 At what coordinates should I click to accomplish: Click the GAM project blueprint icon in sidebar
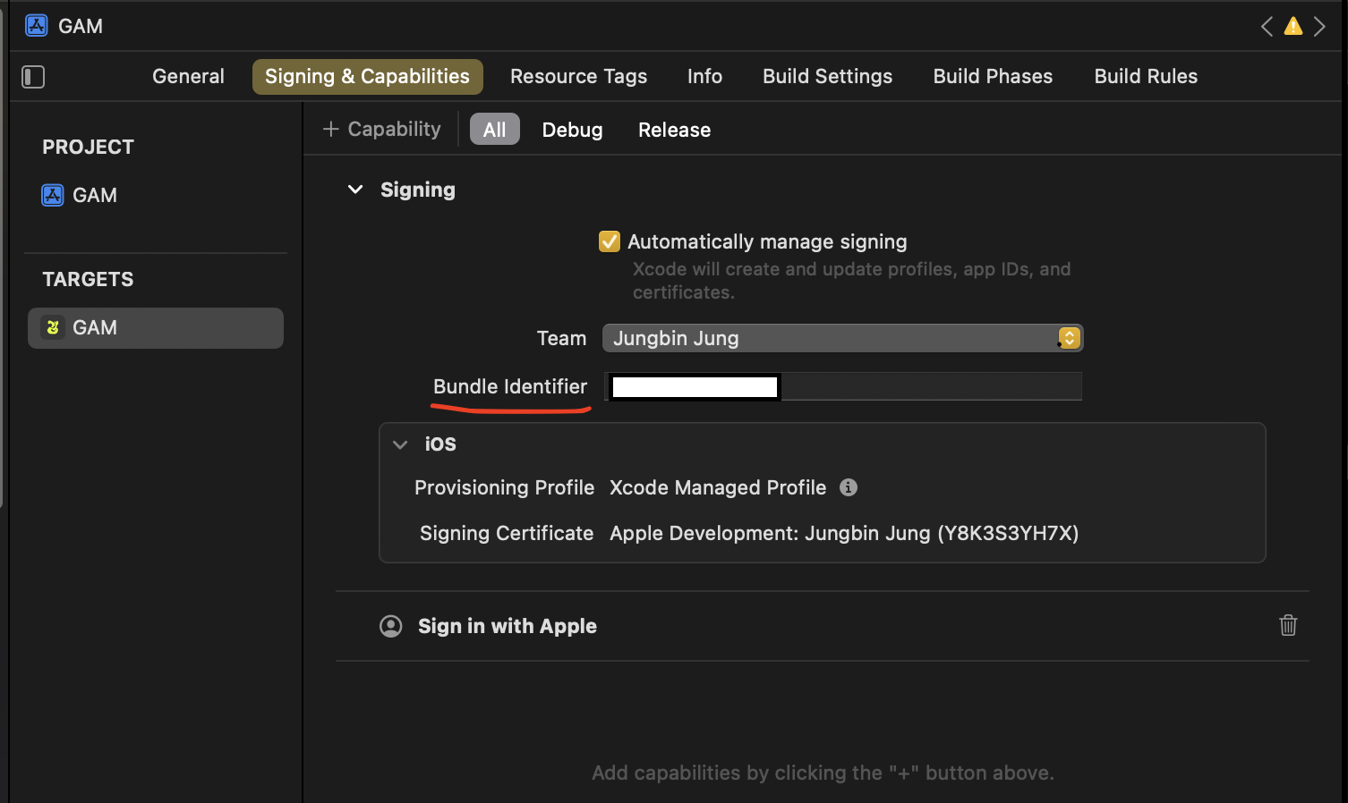tap(53, 195)
